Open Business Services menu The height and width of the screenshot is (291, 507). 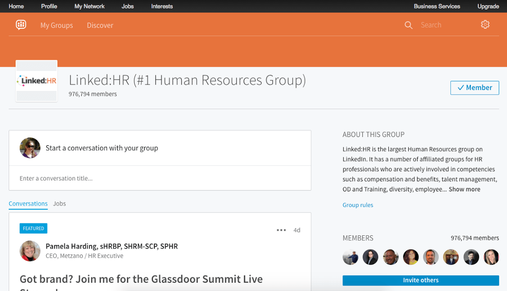pyautogui.click(x=437, y=6)
